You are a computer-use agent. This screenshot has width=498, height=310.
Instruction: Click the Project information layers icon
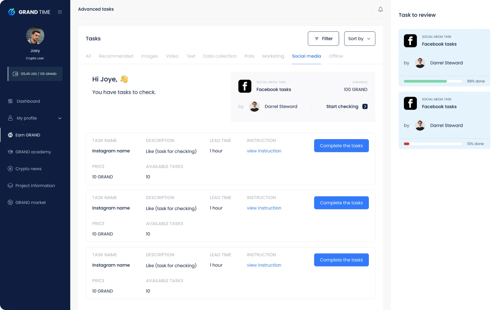point(10,186)
